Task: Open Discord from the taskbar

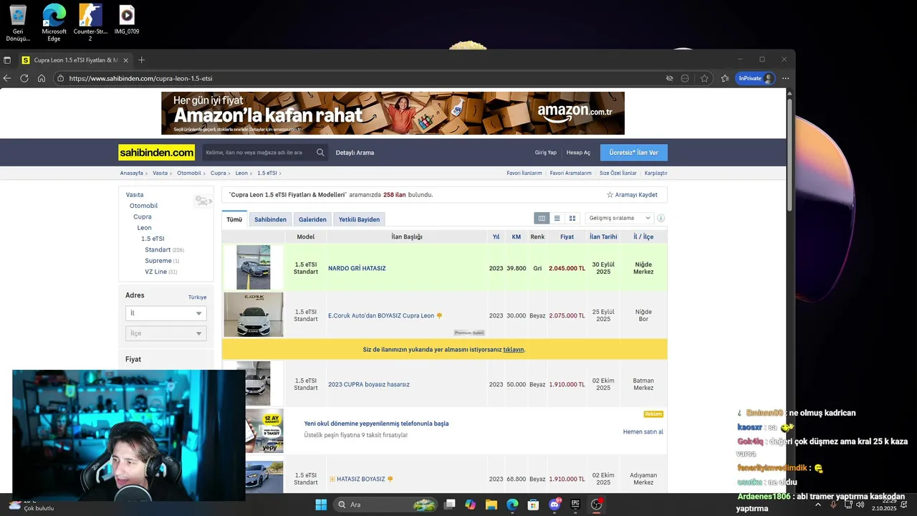Action: pyautogui.click(x=554, y=505)
